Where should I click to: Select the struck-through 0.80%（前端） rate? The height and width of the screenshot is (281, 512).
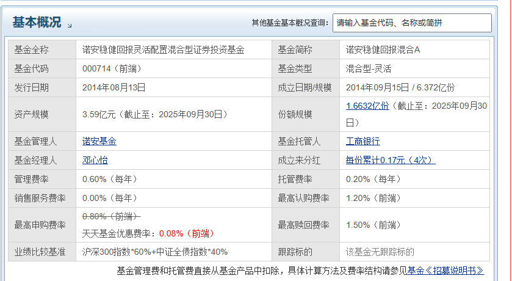tap(111, 216)
